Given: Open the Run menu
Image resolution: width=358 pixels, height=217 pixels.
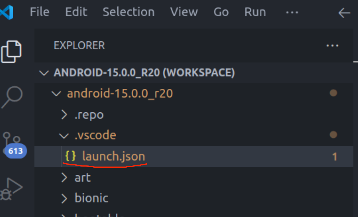Looking at the screenshot, I should (x=255, y=12).
